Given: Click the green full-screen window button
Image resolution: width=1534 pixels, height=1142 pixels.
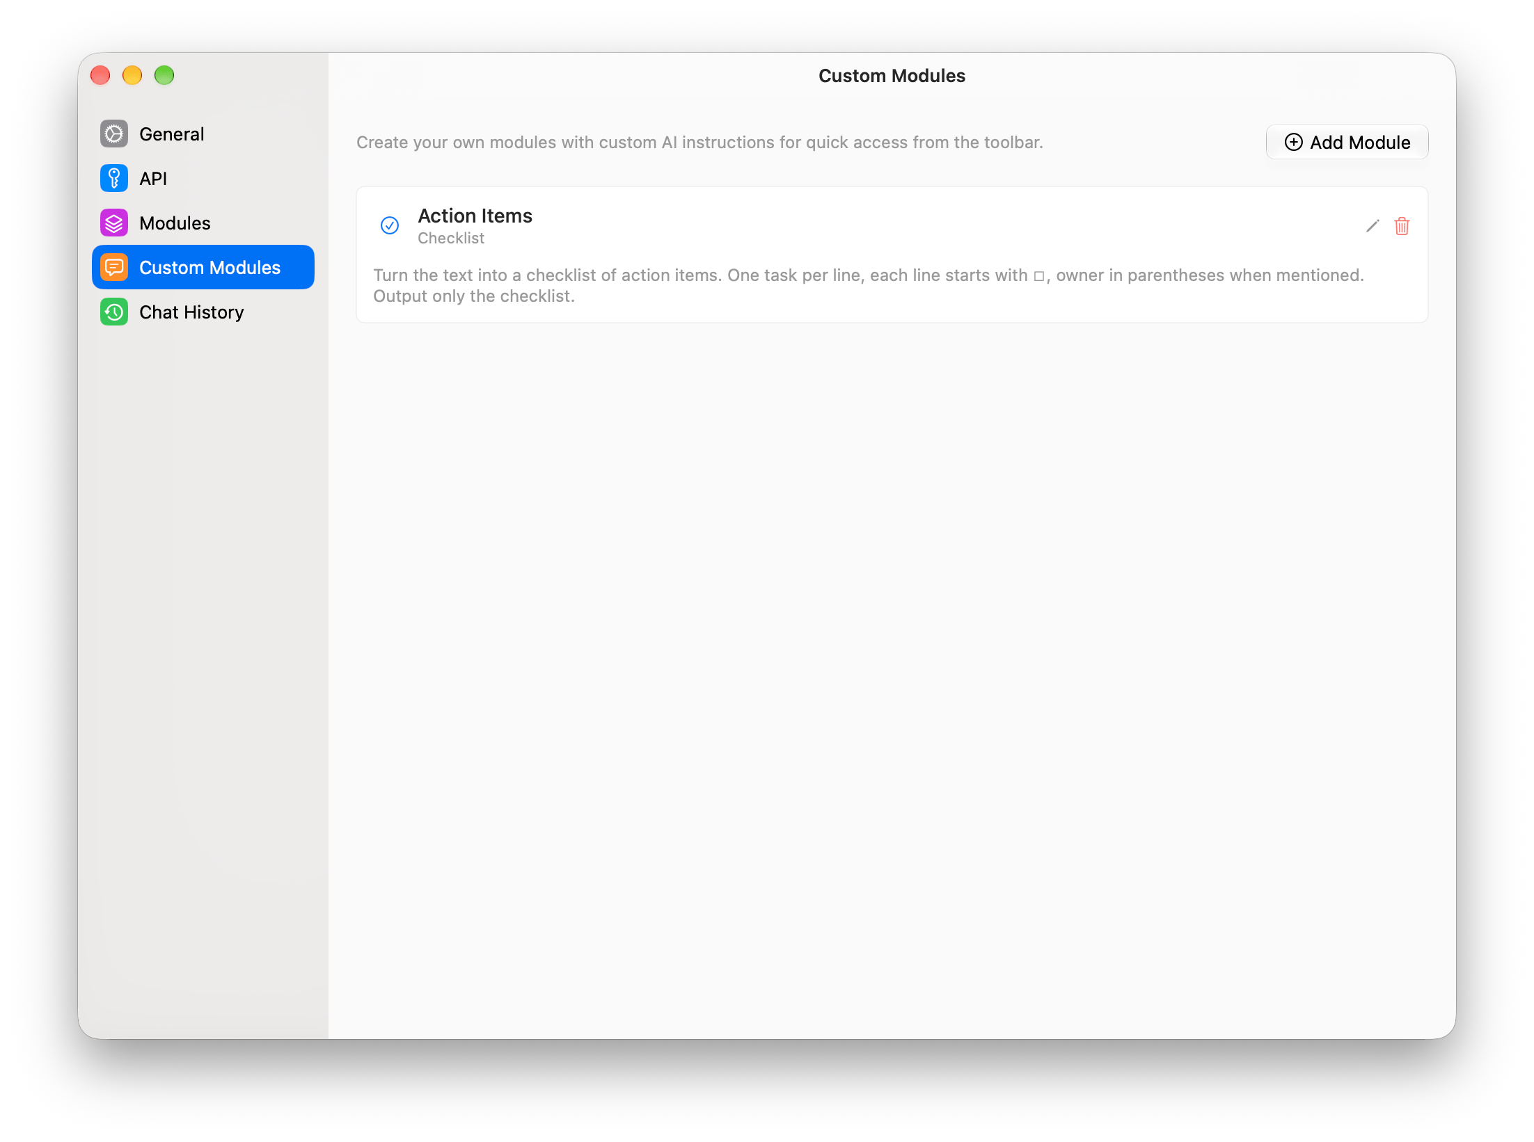Looking at the screenshot, I should pyautogui.click(x=164, y=75).
